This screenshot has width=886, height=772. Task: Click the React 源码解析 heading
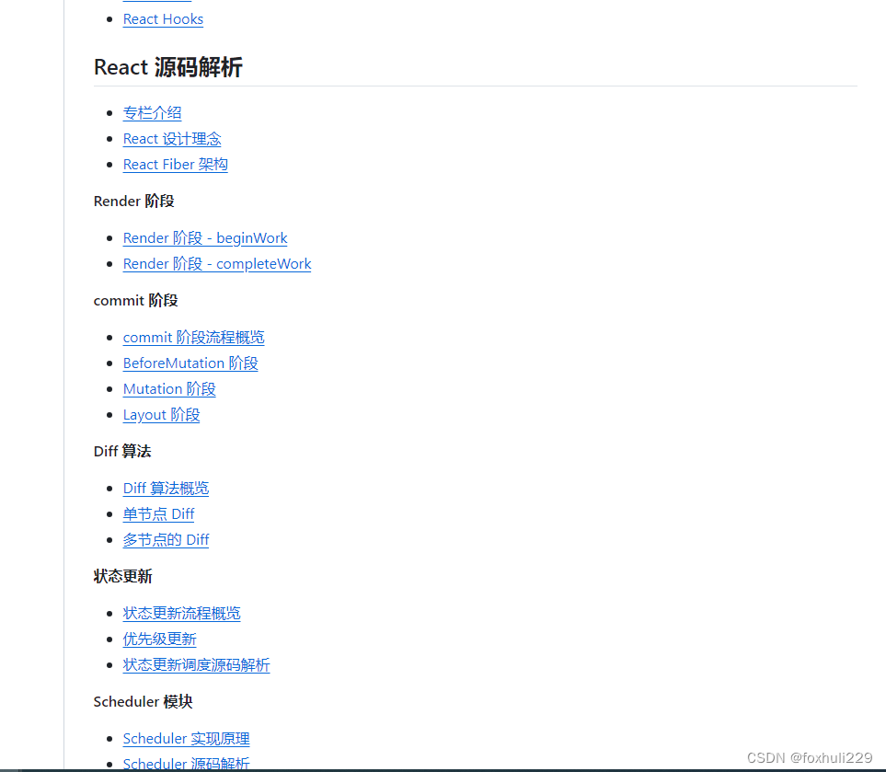(167, 67)
